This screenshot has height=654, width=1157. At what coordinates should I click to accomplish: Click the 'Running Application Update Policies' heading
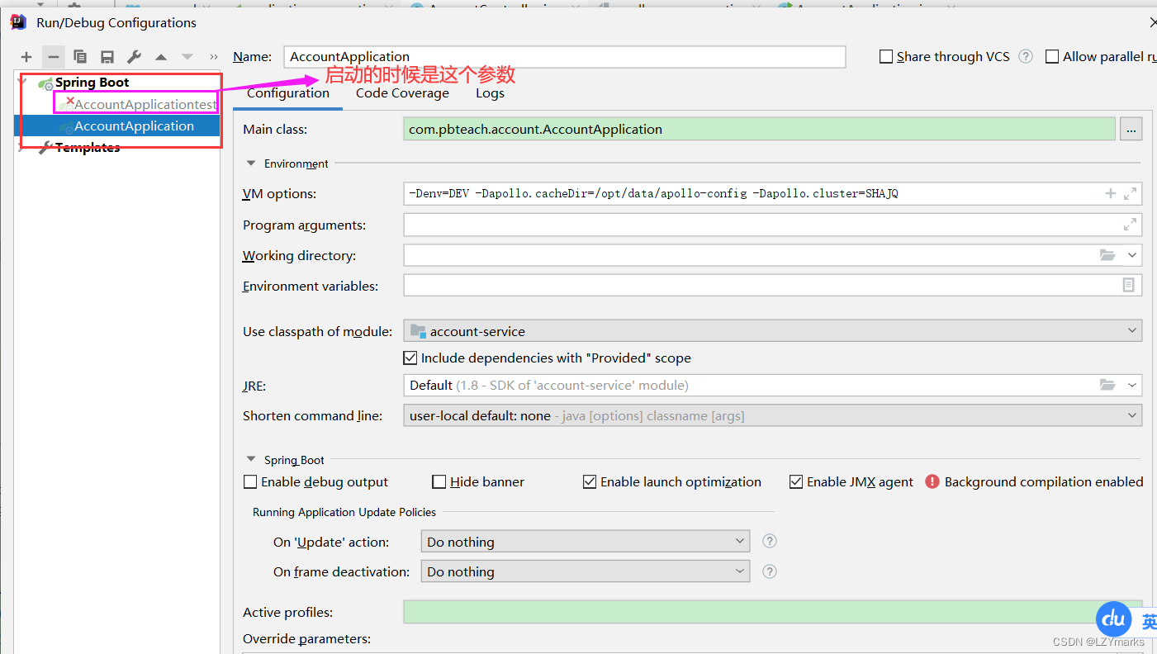point(344,512)
